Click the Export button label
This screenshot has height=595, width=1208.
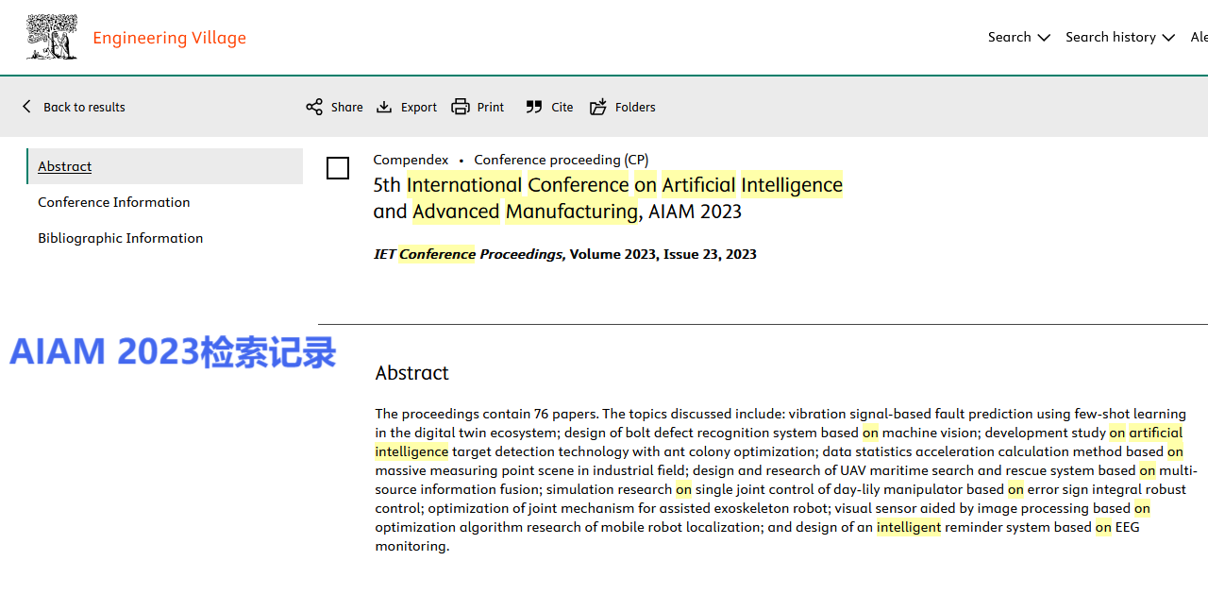[x=419, y=107]
